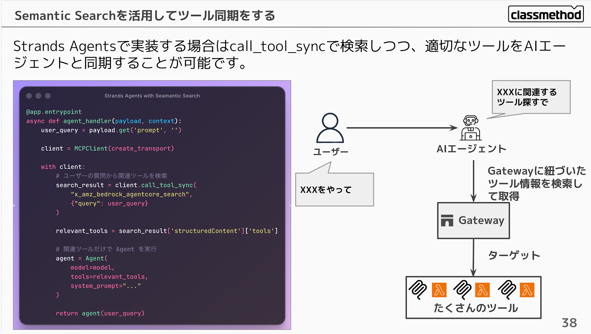Screen dimensions: 591x334
Task: Click 'call_tool_sync' in the code
Action: [x=167, y=185]
